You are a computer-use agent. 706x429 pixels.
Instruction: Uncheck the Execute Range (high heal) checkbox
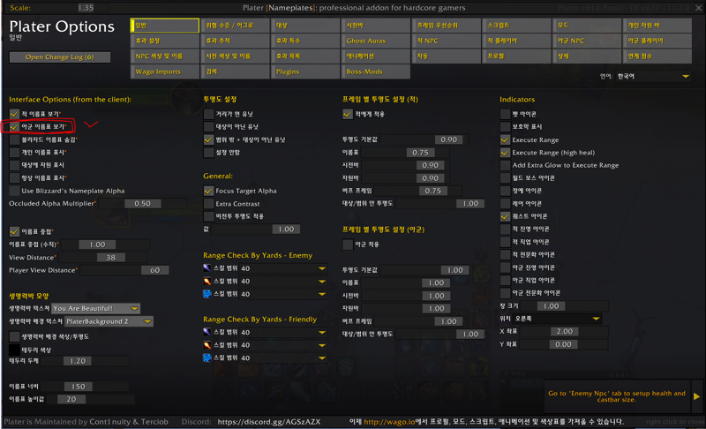click(505, 153)
